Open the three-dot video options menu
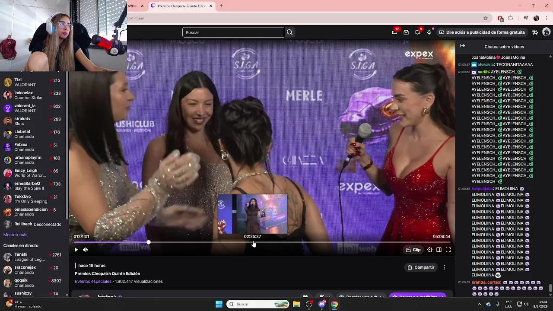The image size is (553, 311). coord(445,267)
